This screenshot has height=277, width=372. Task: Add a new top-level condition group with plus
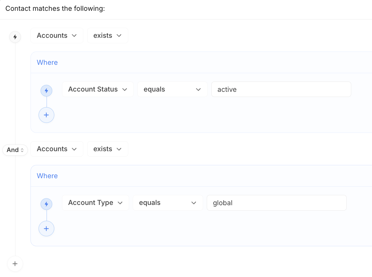tap(15, 264)
